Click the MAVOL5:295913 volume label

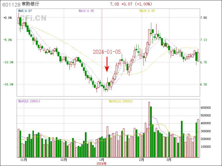click(29, 101)
